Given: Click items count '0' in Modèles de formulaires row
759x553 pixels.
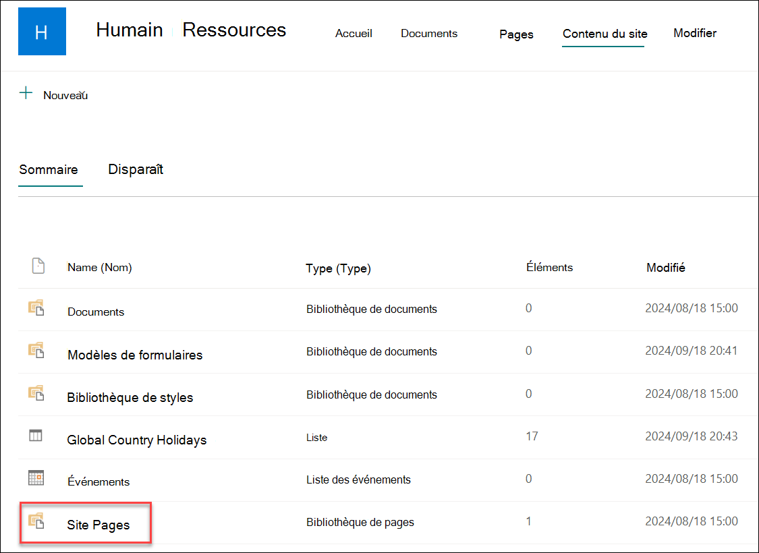Looking at the screenshot, I should click(528, 350).
